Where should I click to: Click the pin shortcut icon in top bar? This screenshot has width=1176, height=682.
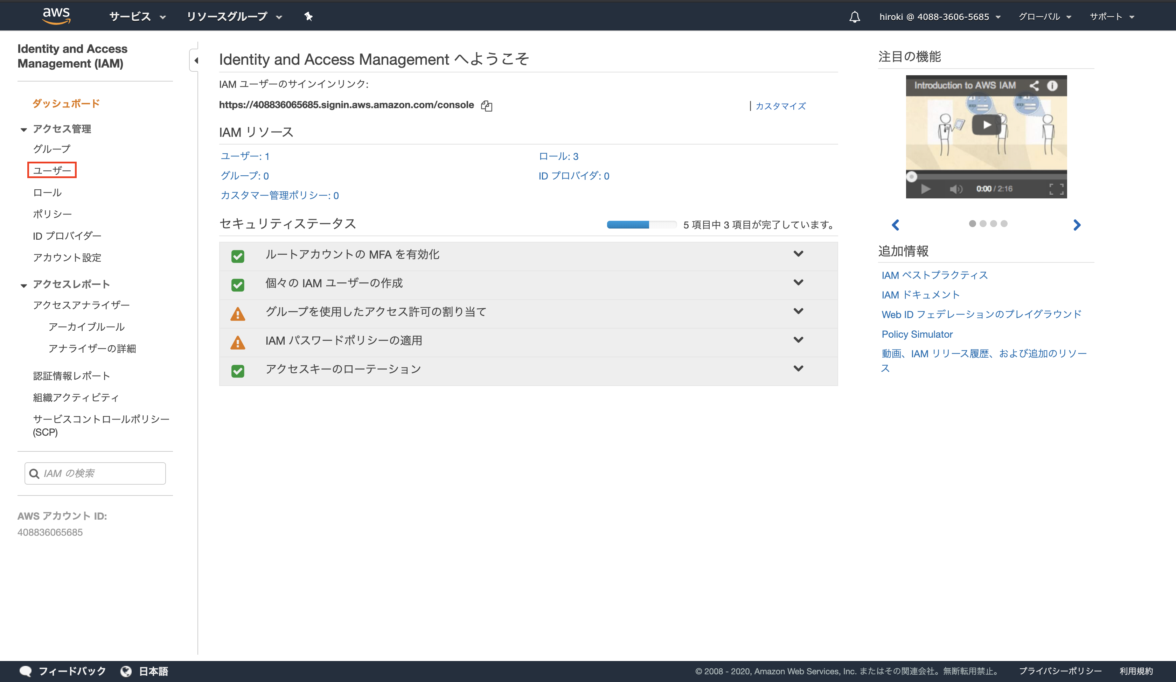pos(308,16)
